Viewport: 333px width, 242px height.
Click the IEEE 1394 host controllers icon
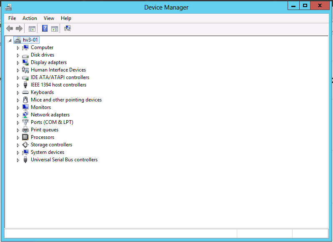click(25, 85)
